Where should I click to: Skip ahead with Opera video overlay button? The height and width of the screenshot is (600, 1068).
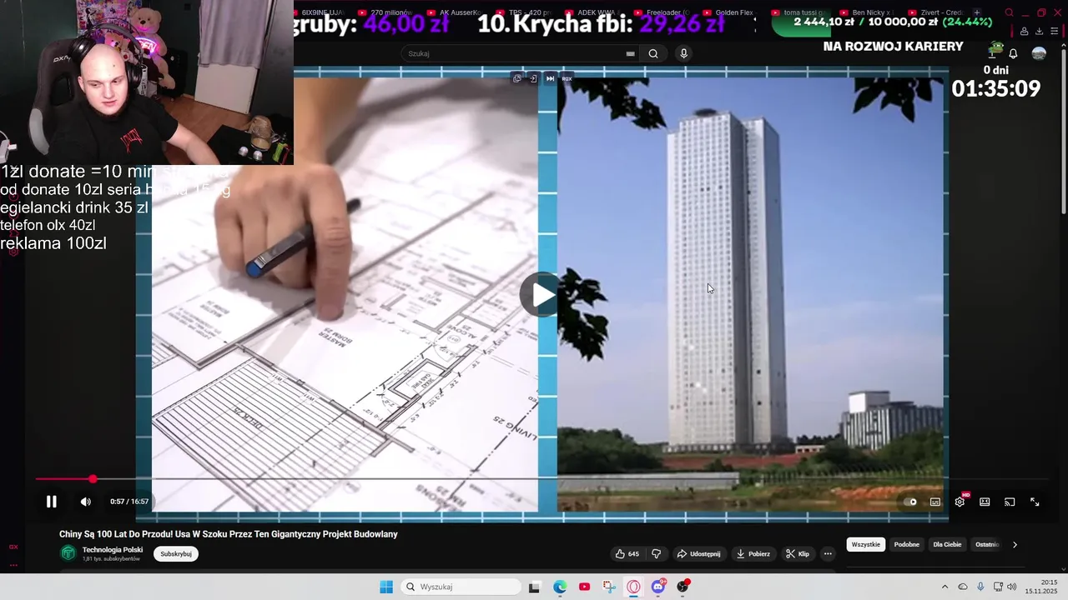(550, 78)
